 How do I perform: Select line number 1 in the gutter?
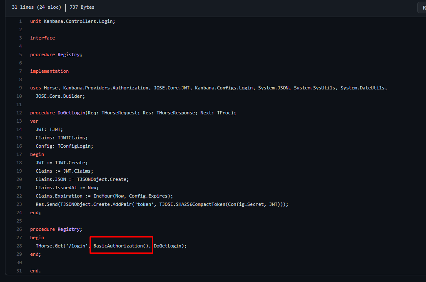click(20, 21)
